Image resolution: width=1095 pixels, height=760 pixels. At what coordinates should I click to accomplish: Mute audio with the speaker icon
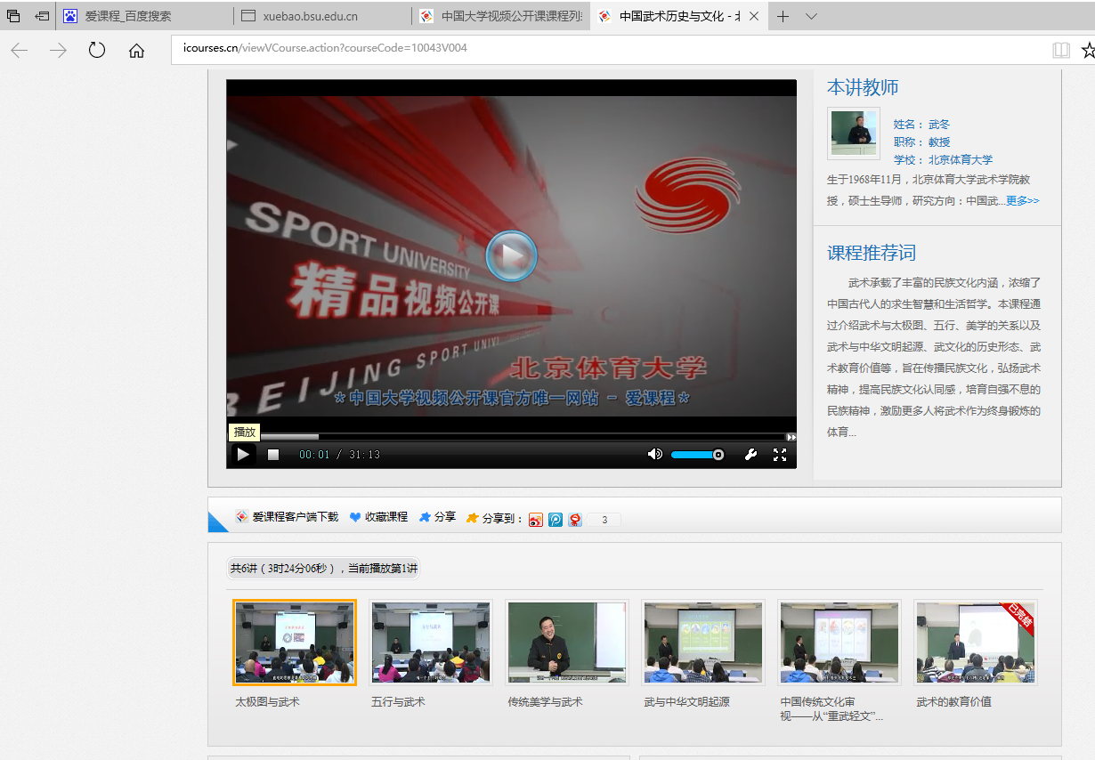(x=654, y=454)
